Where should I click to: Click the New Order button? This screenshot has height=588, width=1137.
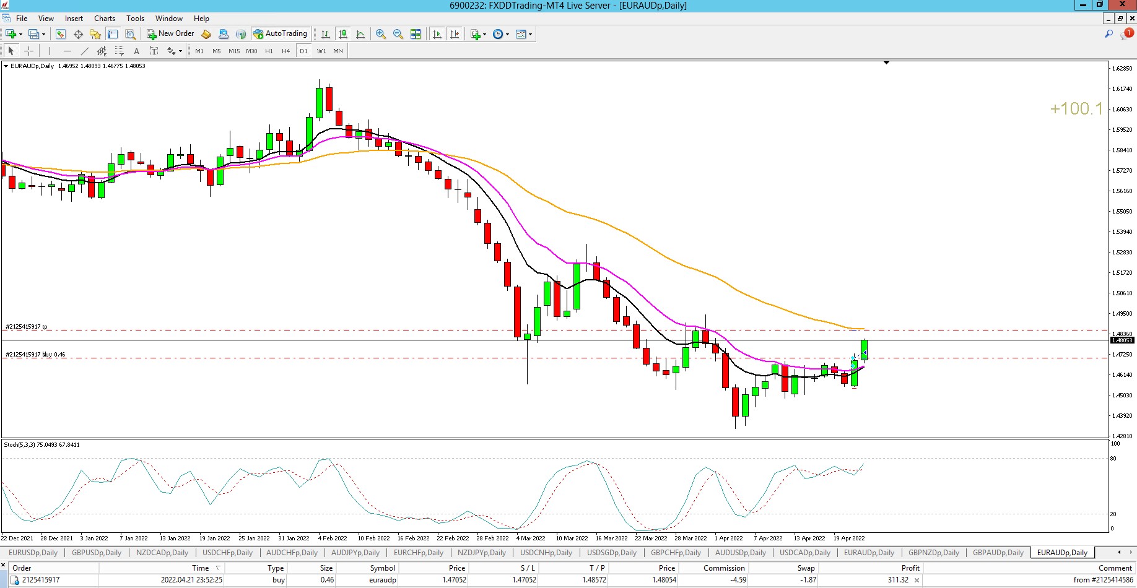[170, 34]
